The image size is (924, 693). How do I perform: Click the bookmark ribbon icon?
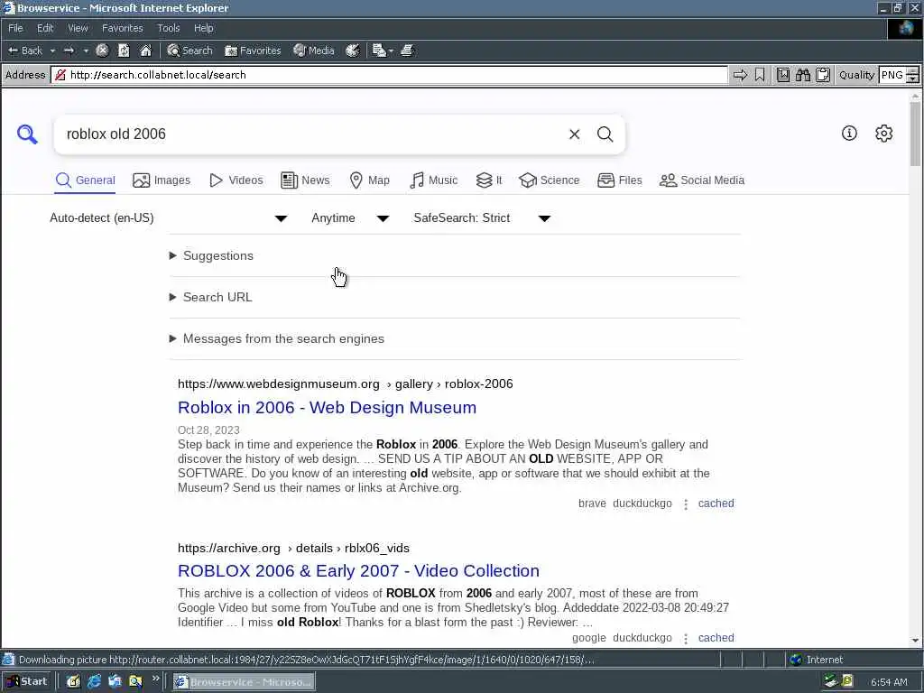(x=760, y=75)
